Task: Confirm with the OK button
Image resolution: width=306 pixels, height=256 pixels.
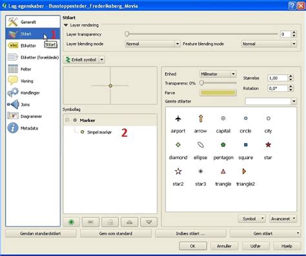Action: pos(193,246)
